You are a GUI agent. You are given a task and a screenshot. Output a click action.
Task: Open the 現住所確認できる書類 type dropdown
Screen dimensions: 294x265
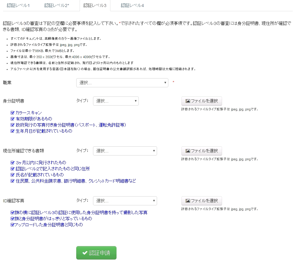[125, 151]
